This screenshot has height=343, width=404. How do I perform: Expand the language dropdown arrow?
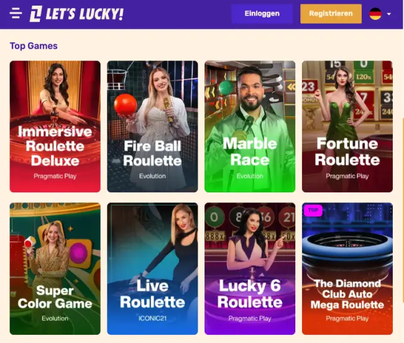pyautogui.click(x=389, y=14)
